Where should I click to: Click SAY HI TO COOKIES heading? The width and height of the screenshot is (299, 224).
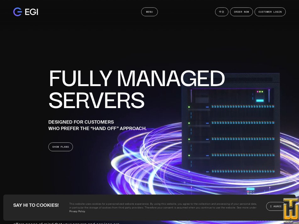[x=36, y=205]
